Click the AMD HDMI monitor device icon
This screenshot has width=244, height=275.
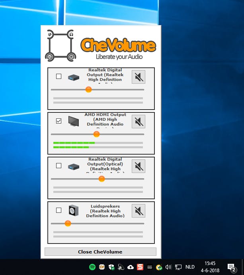click(x=74, y=121)
